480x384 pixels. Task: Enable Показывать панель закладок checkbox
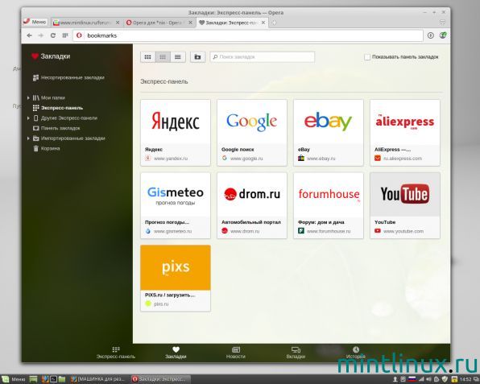[367, 57]
